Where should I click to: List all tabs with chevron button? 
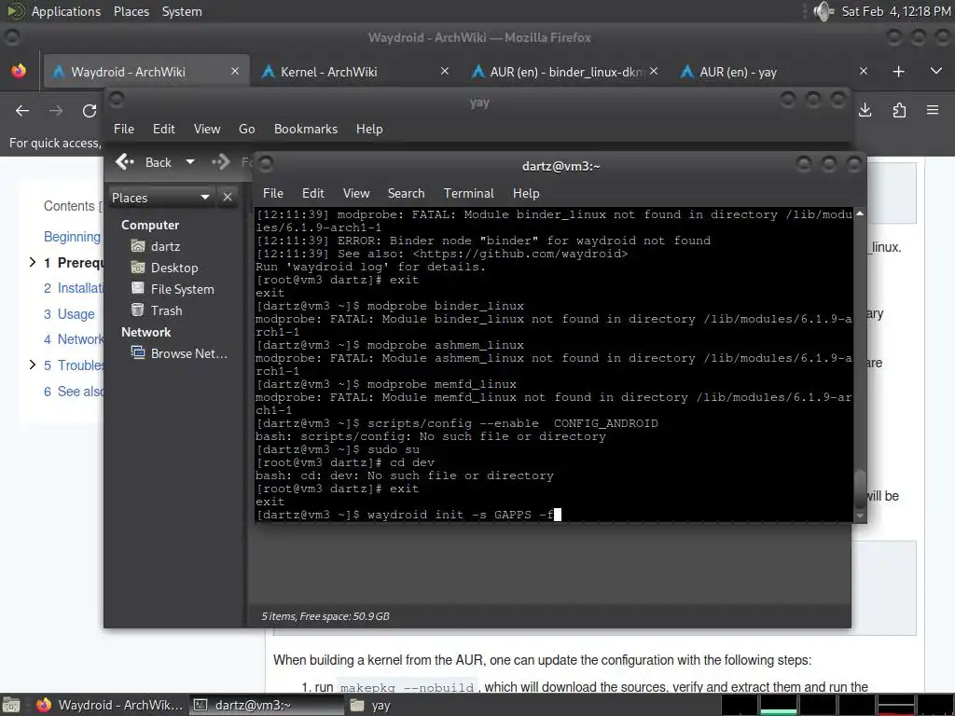[936, 71]
